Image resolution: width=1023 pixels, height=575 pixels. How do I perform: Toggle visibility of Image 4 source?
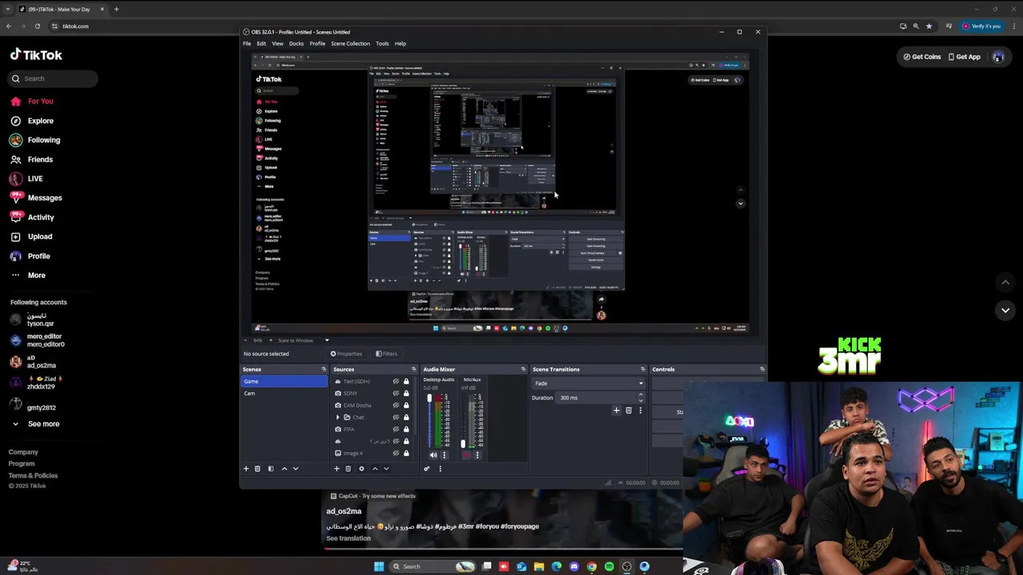[x=396, y=454]
